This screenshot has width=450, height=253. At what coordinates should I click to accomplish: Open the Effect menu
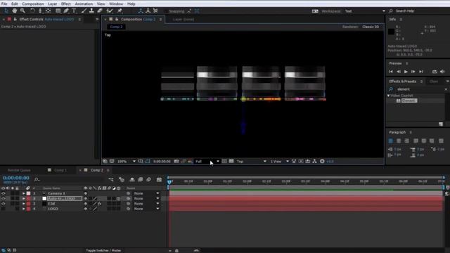click(65, 4)
